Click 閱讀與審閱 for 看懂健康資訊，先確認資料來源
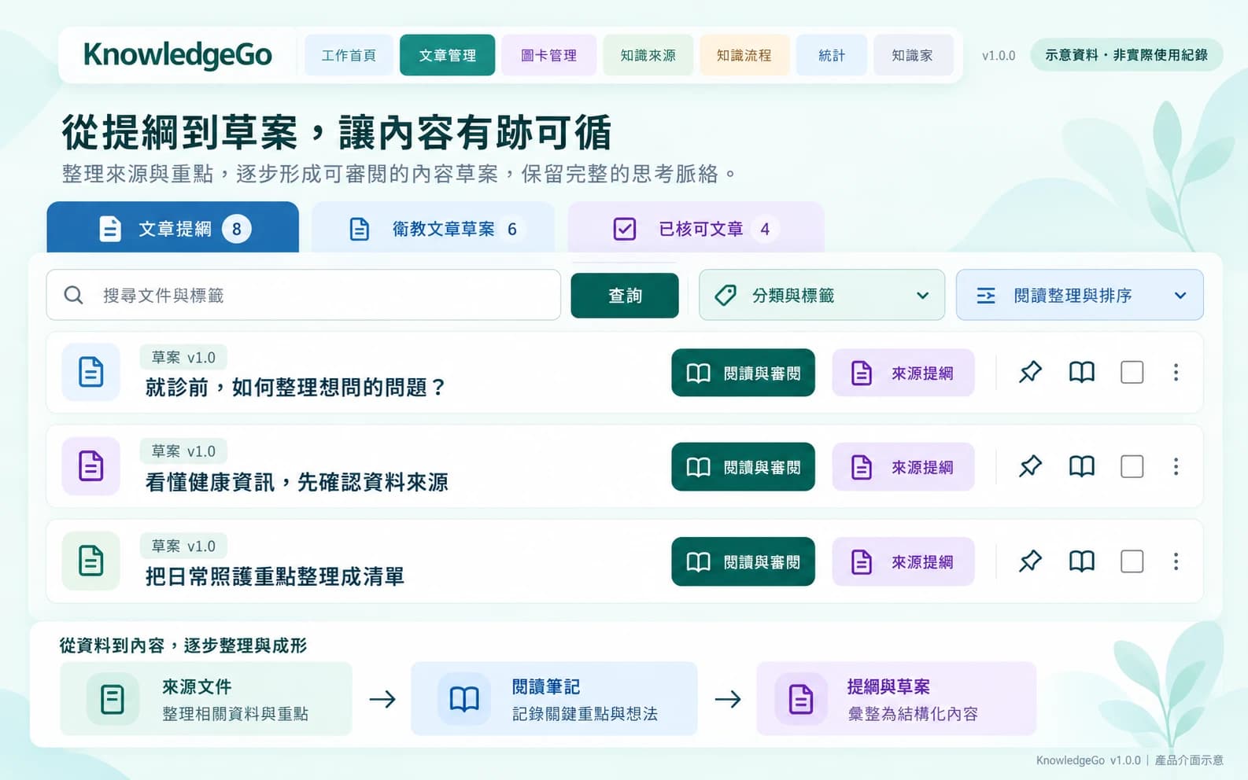Screen dimensions: 1248x780 tap(743, 467)
